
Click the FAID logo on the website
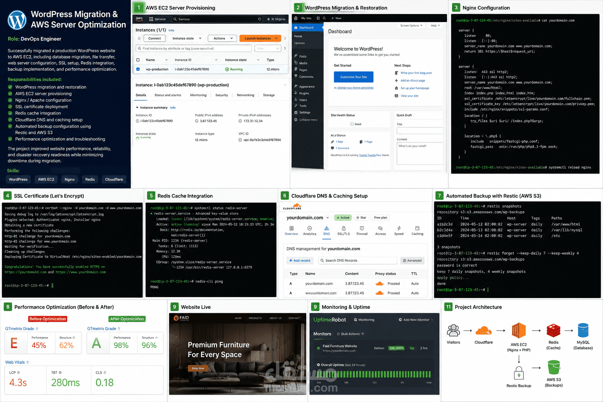[181, 318]
